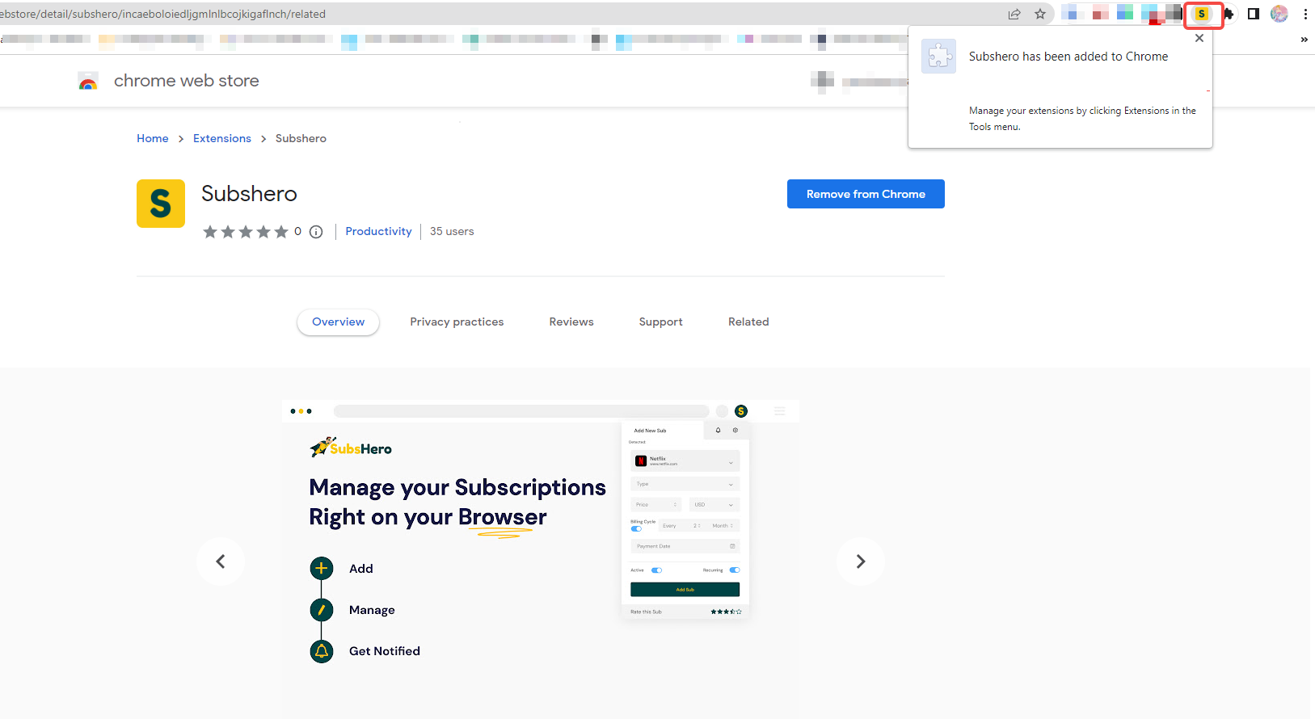The width and height of the screenshot is (1315, 719).
Task: Click the Chrome Web Store rainbow logo
Action: 88,81
